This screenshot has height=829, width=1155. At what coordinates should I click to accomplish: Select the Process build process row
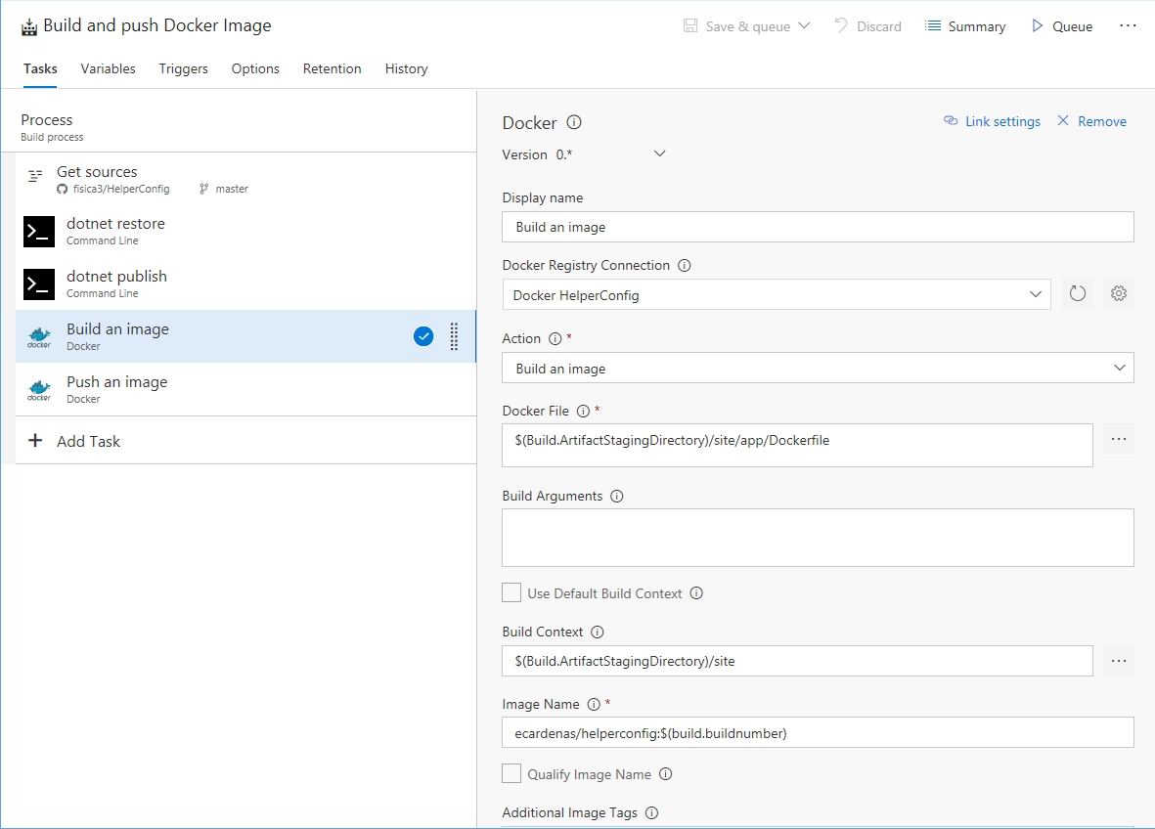point(239,127)
